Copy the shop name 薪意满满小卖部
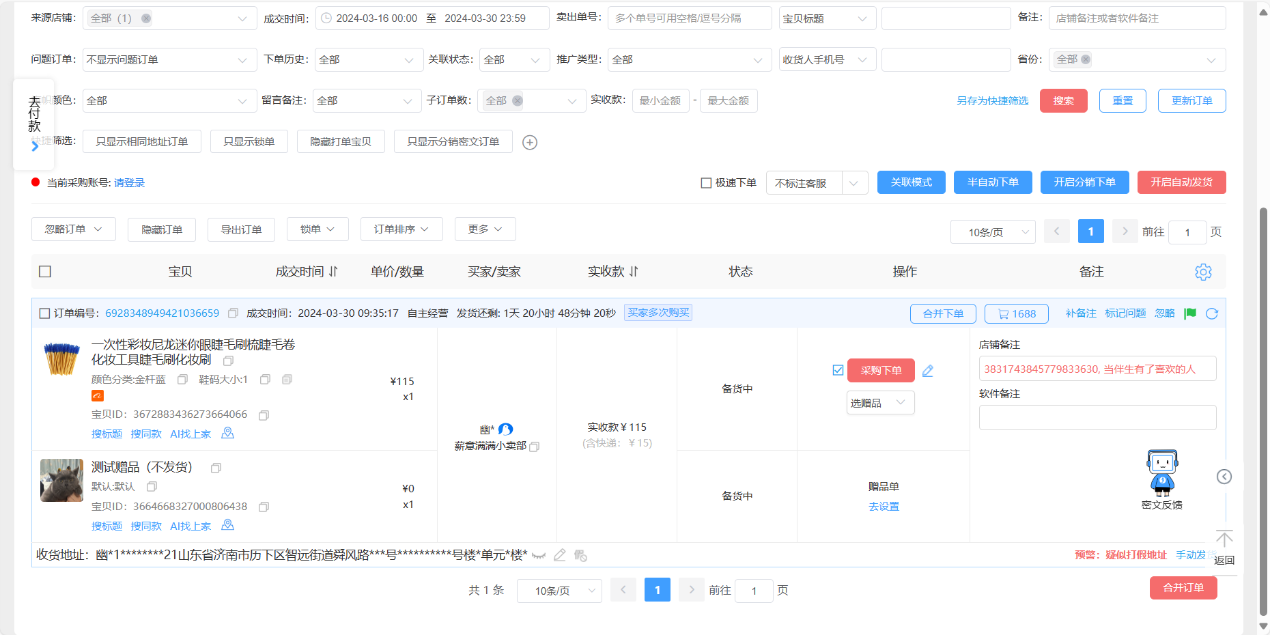 click(x=535, y=447)
